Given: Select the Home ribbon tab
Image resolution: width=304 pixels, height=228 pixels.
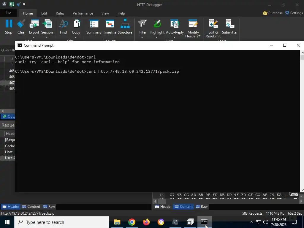Looking at the screenshot, I should [28, 13].
